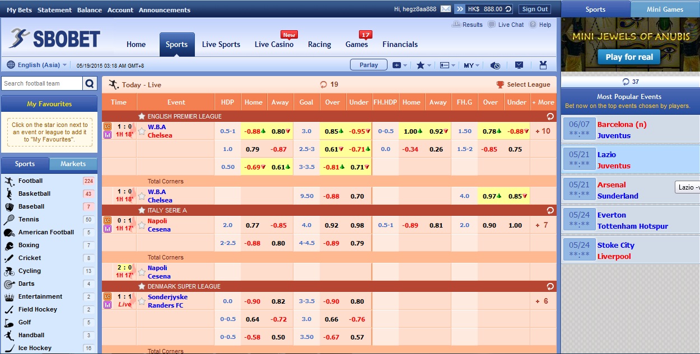The image size is (700, 354).
Task: Click the refresh countdown showing 37 in right panel
Action: click(x=631, y=82)
